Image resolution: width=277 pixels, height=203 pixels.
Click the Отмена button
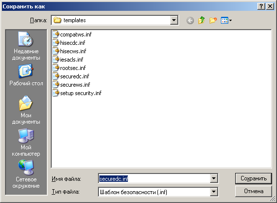[253, 191]
